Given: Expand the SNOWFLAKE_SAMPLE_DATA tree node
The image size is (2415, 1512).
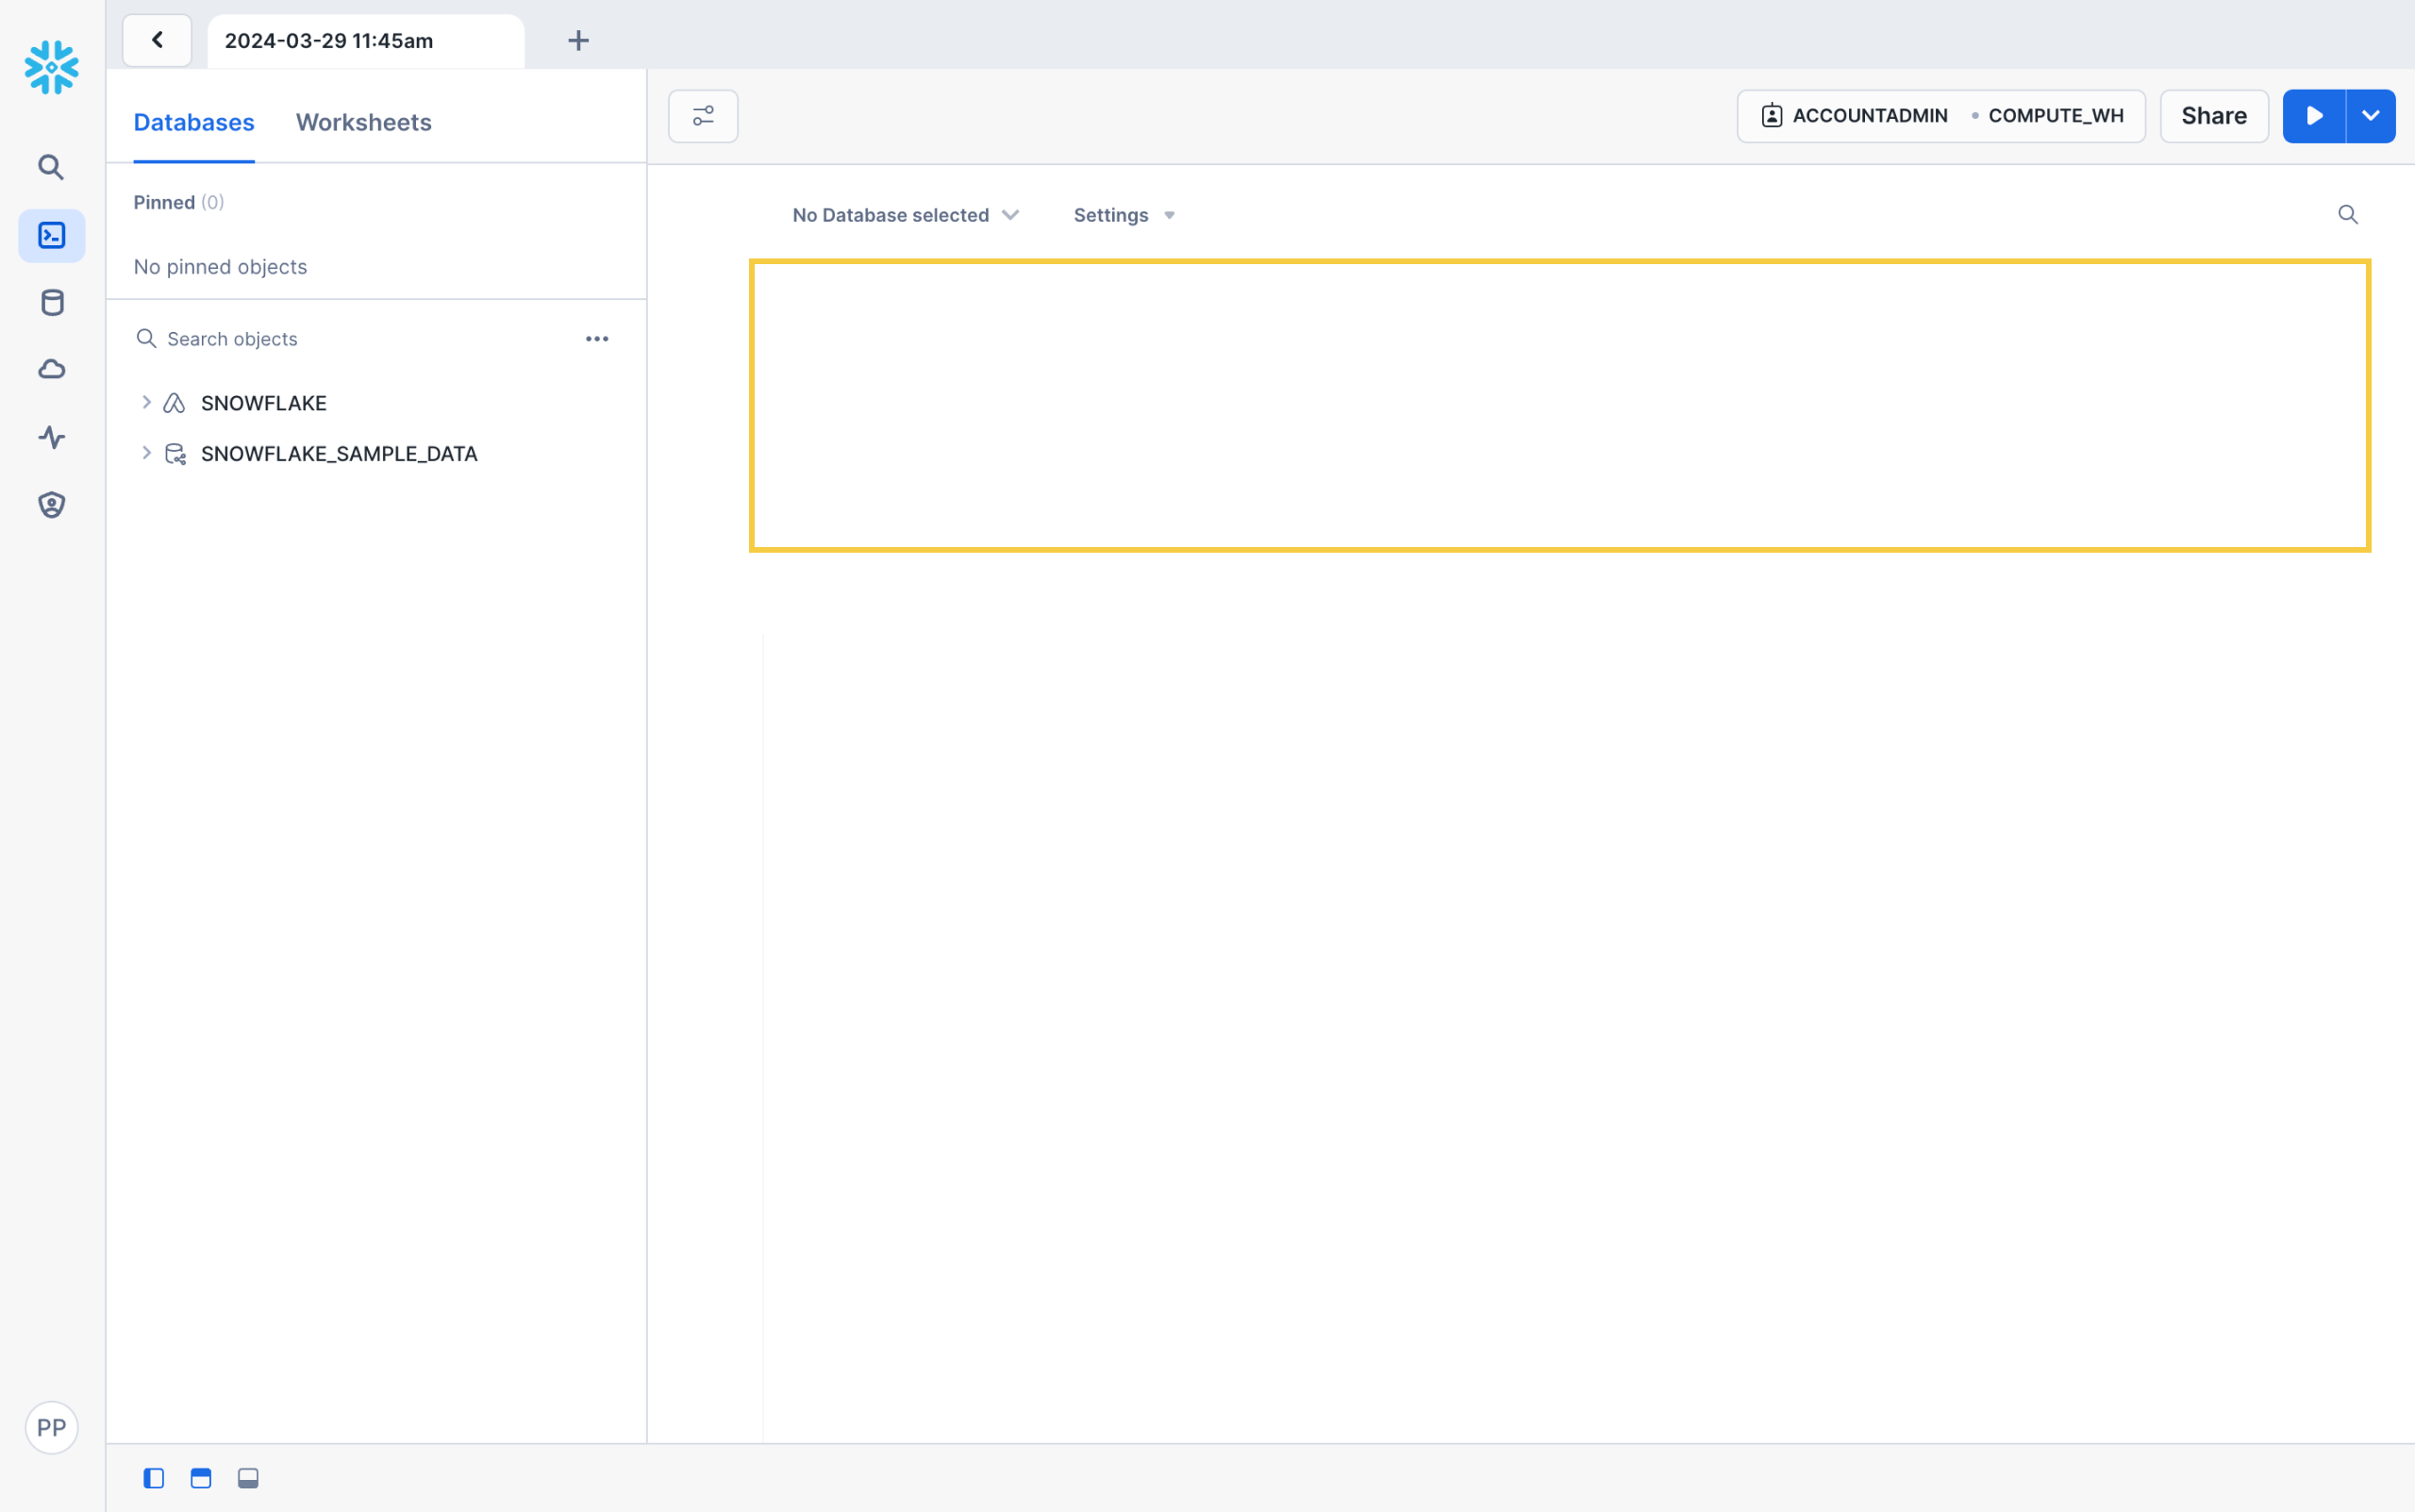Looking at the screenshot, I should 146,453.
